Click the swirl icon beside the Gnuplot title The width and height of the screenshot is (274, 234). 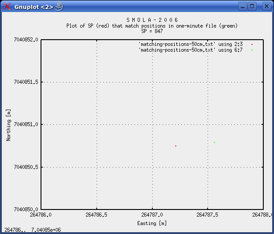point(59,6)
